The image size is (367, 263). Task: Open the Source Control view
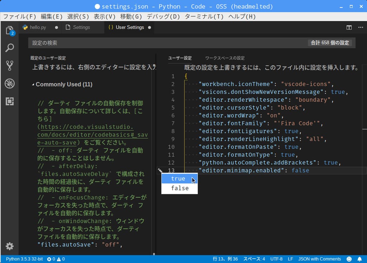(x=10, y=65)
